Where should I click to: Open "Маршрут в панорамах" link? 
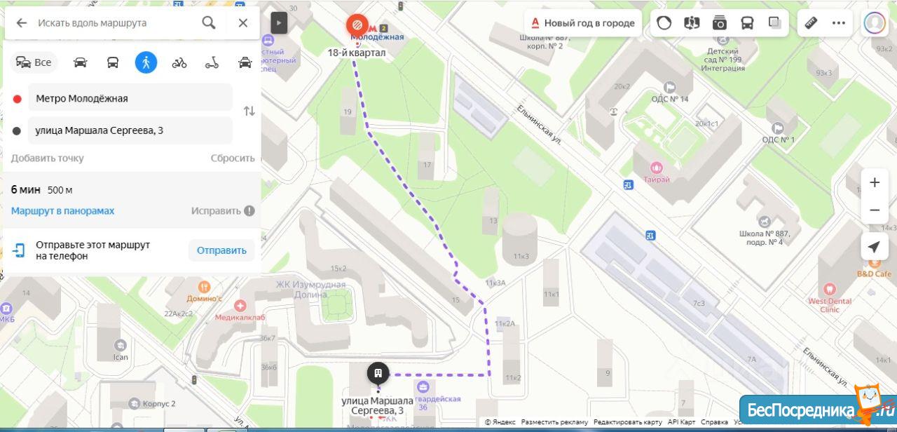pyautogui.click(x=62, y=210)
